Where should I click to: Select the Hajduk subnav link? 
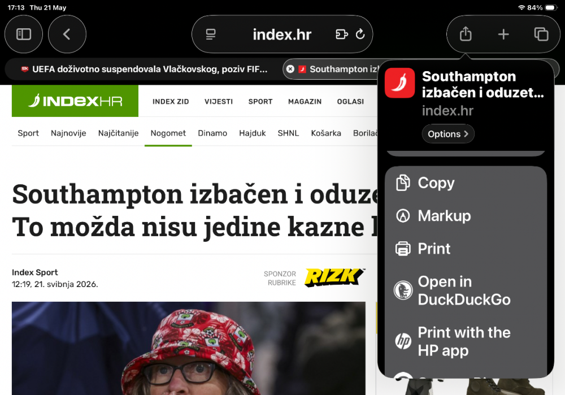(x=252, y=133)
